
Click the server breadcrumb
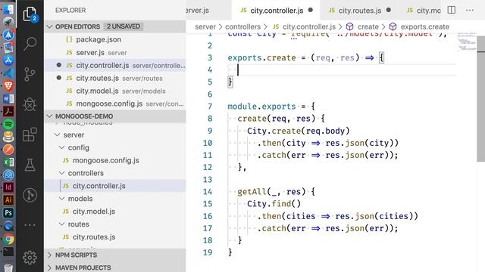point(205,27)
